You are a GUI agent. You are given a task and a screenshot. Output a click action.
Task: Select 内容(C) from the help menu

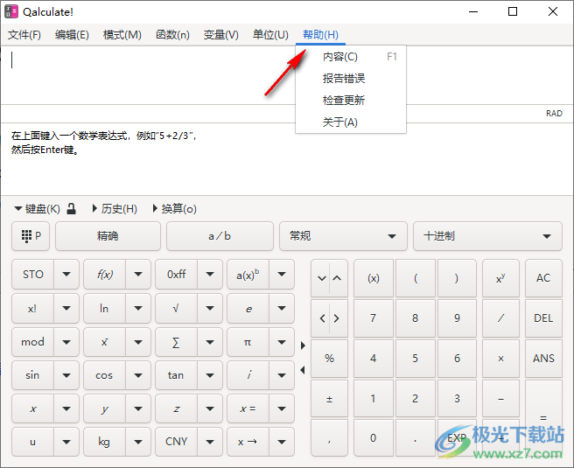coord(351,57)
